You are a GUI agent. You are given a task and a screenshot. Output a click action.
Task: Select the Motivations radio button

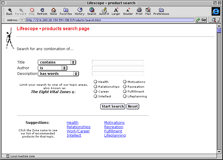click(125, 82)
